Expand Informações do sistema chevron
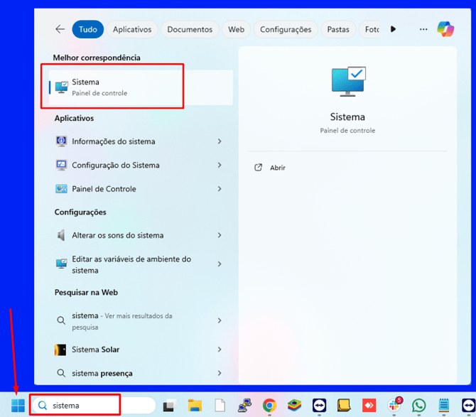The image size is (476, 417). click(220, 141)
